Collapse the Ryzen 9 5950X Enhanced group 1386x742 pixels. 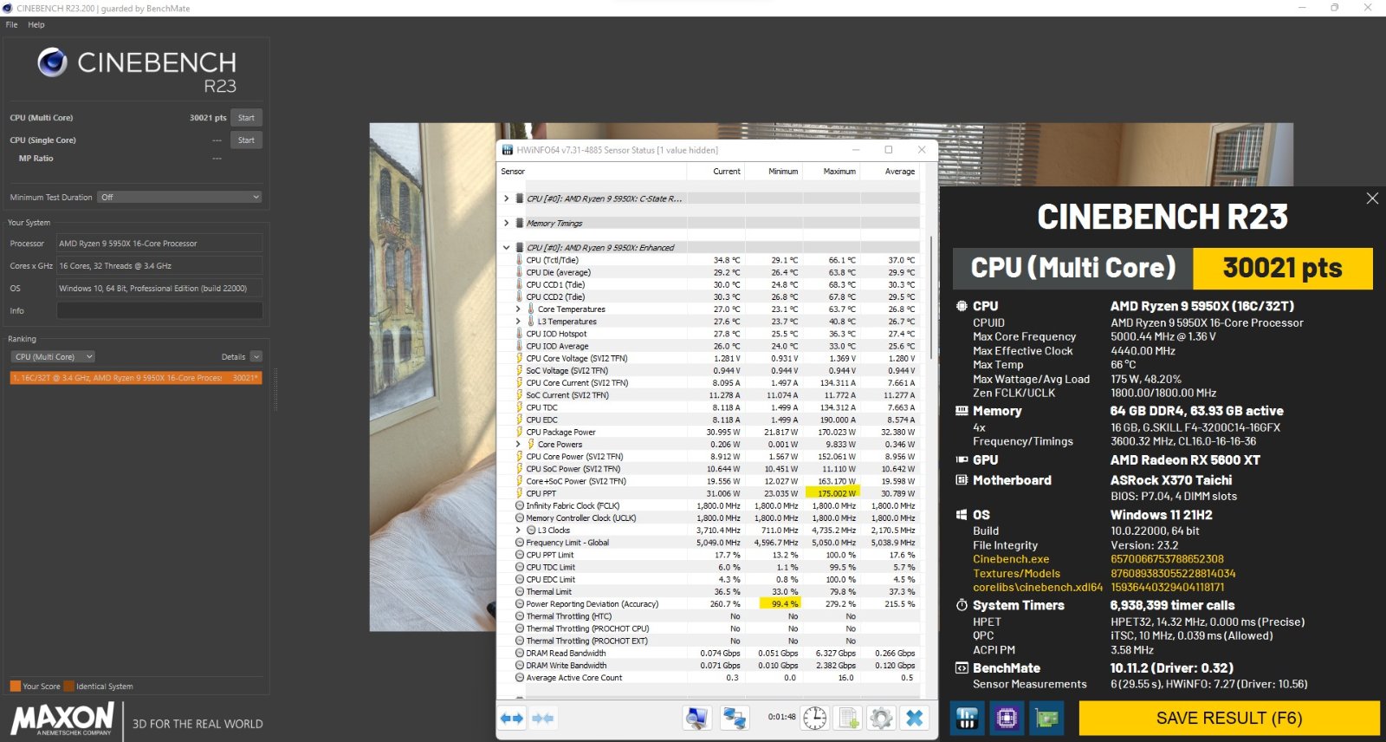(507, 247)
